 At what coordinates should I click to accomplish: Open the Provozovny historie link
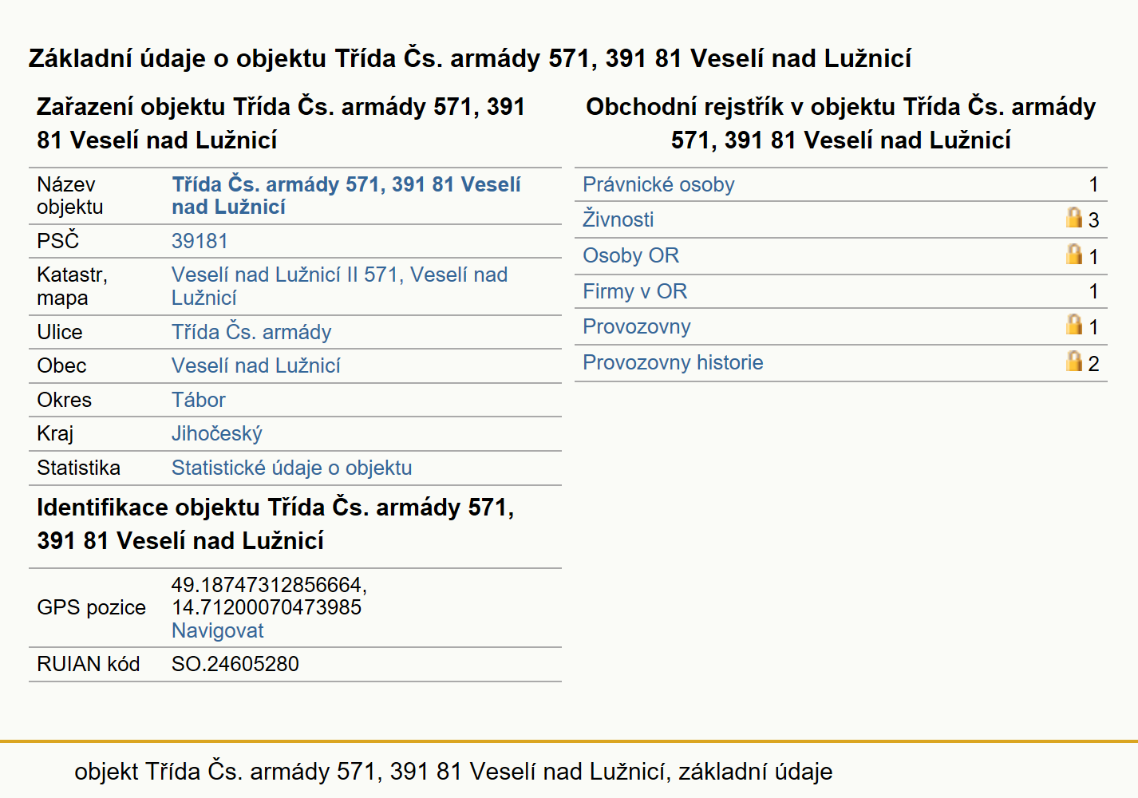click(x=673, y=362)
